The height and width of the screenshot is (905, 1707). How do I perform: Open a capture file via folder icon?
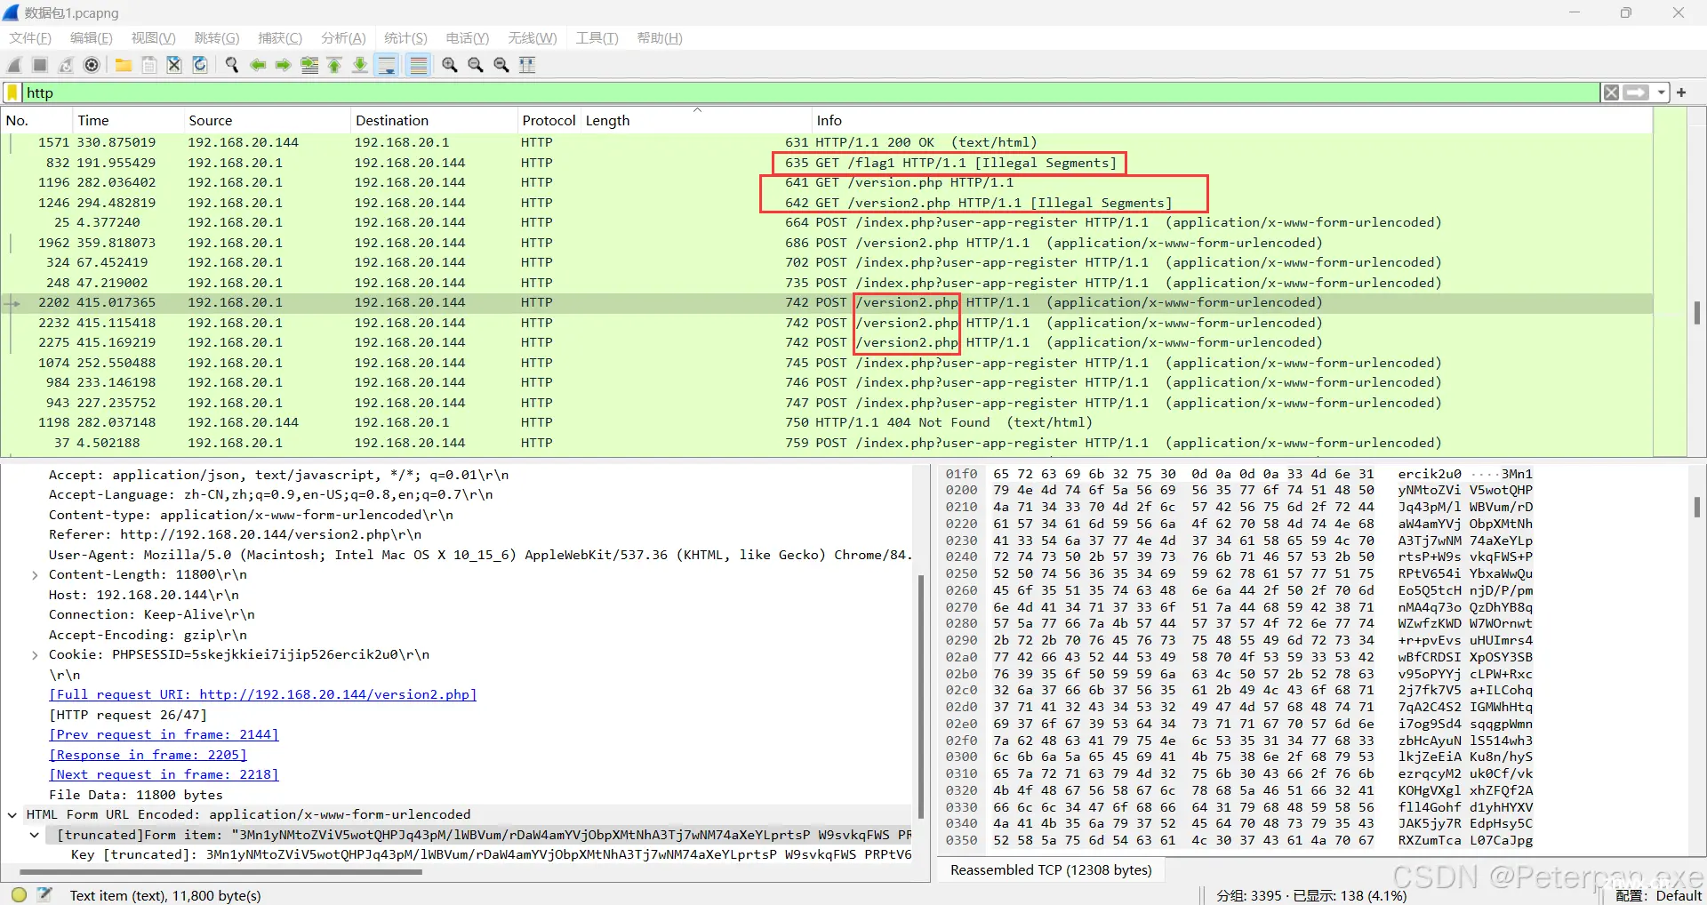coord(124,65)
